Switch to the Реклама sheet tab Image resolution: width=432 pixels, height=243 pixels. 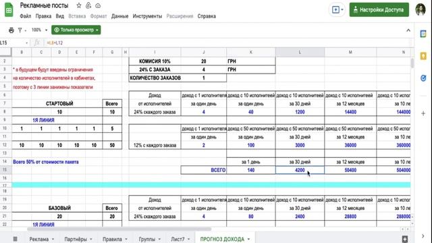coord(39,239)
